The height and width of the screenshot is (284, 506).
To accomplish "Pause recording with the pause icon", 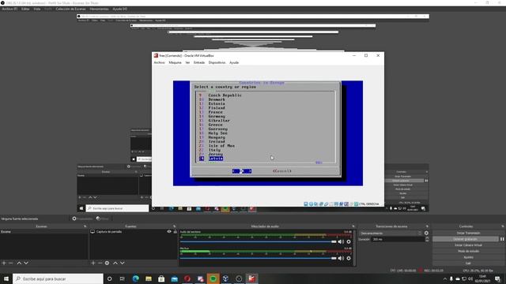I will (x=502, y=239).
